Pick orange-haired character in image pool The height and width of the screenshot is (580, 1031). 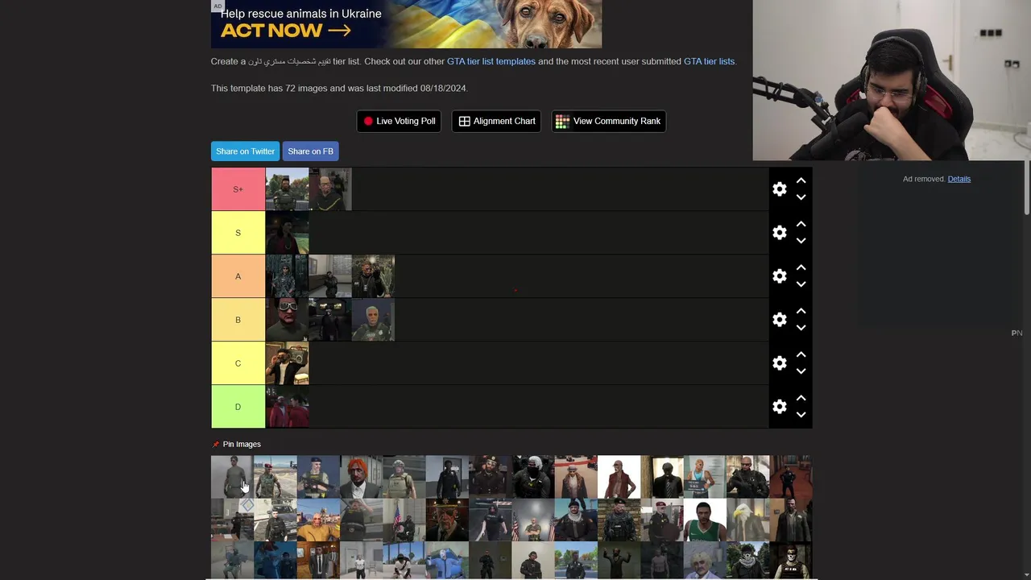(x=361, y=477)
